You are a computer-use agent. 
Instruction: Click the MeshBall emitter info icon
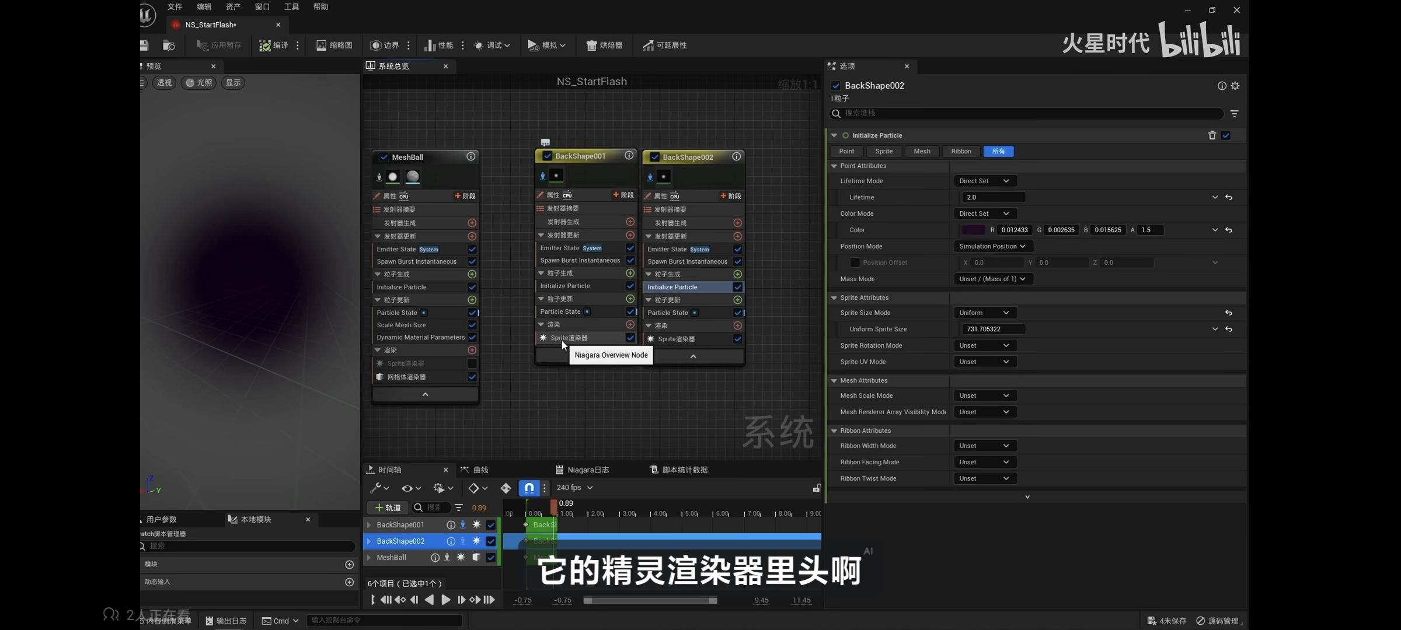[x=471, y=156]
